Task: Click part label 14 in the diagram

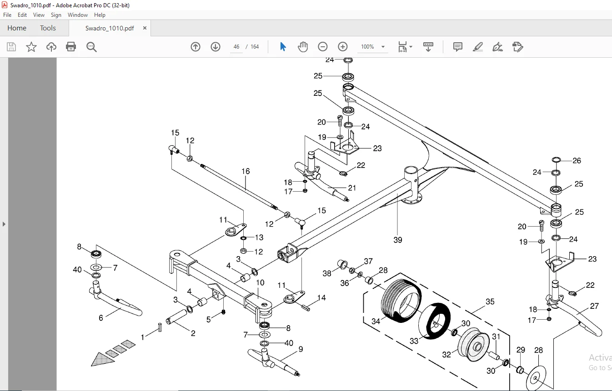Action: click(321, 298)
